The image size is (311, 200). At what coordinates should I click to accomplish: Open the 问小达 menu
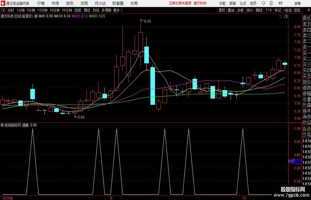100,3
